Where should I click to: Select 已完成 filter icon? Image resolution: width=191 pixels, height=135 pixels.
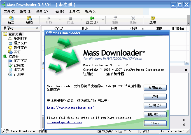pos(10,65)
